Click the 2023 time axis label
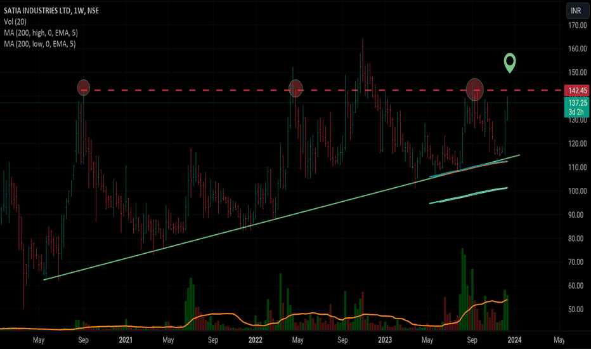The width and height of the screenshot is (591, 349). [x=385, y=340]
